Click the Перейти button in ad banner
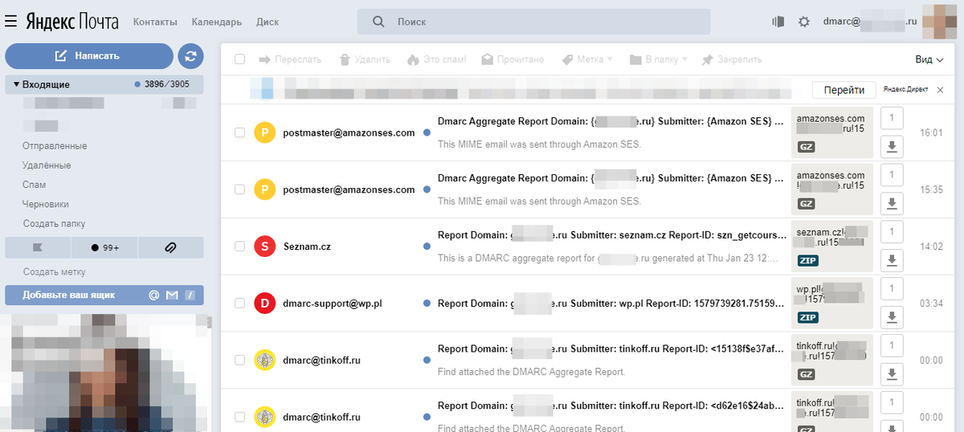The width and height of the screenshot is (964, 432). point(843,90)
